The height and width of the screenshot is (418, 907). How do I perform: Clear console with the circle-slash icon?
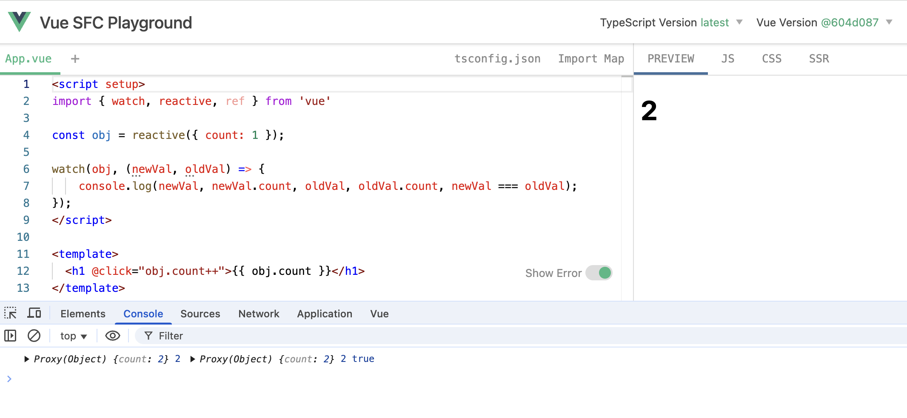point(34,336)
